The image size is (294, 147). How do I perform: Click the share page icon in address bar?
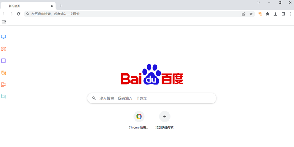[244, 14]
